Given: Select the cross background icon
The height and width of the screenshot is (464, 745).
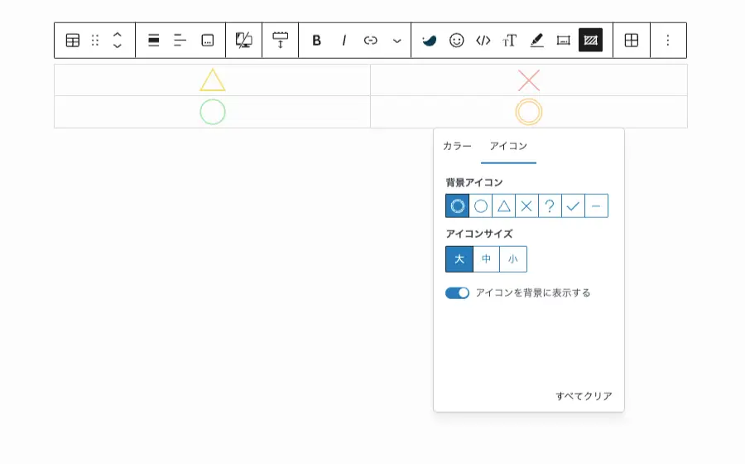Looking at the screenshot, I should [x=526, y=205].
